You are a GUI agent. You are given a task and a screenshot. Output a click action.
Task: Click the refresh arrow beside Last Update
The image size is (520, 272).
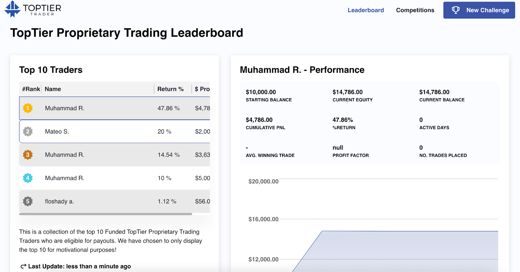pyautogui.click(x=23, y=266)
